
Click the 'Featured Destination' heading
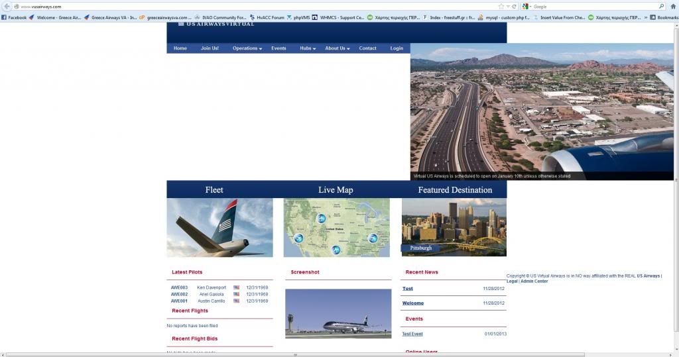(455, 190)
